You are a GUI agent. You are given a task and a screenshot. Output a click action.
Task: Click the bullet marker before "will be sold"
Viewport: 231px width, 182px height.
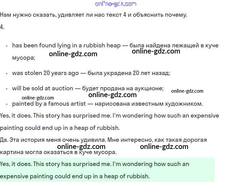pos(7,89)
